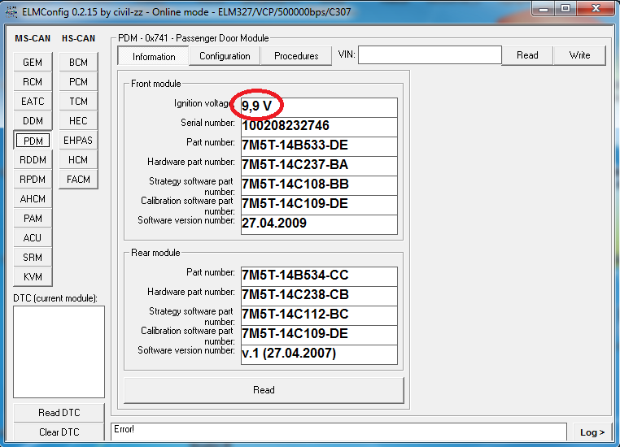Click the ELMConfig title bar icon
Screen dimensions: 620x447
(10, 9)
